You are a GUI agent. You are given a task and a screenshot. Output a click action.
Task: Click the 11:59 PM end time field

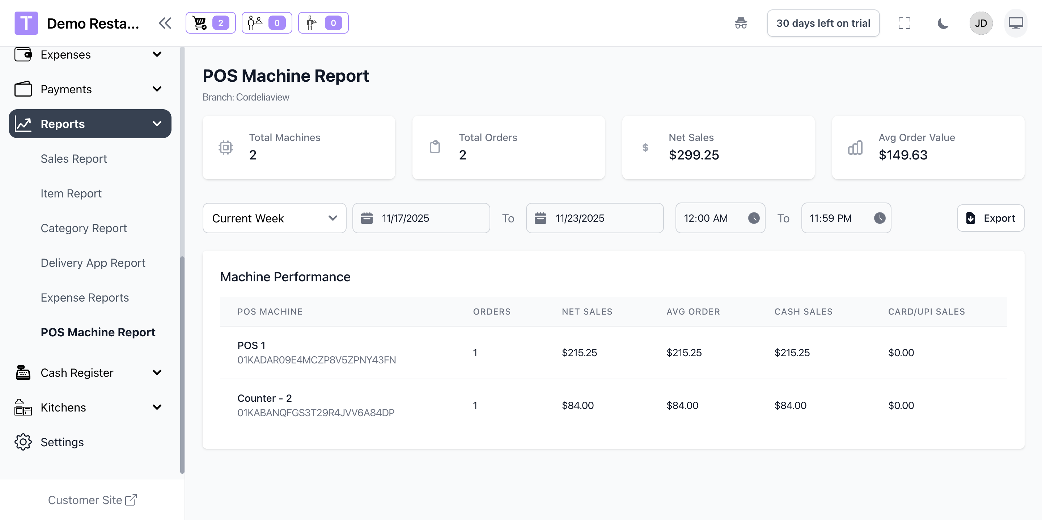click(846, 218)
